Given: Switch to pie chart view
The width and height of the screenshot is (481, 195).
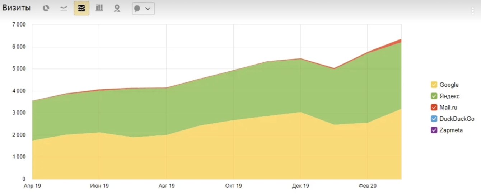Looking at the screenshot, I should coord(46,8).
